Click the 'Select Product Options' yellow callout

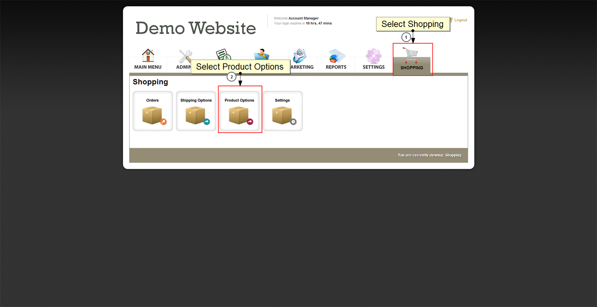point(240,67)
